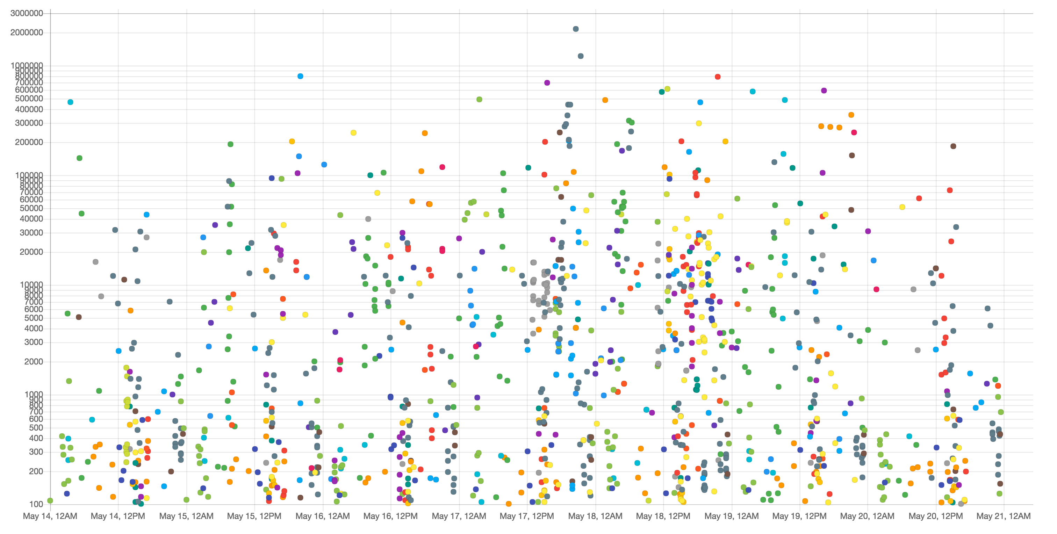Click the y-axis label 300000
The image size is (1057, 534).
click(29, 123)
